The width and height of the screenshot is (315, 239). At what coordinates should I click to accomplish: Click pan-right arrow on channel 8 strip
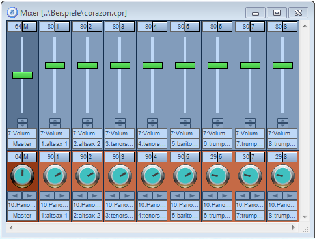pos(290,196)
